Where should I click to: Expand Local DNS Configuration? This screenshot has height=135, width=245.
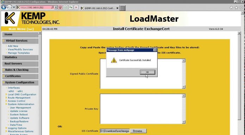click(22, 95)
